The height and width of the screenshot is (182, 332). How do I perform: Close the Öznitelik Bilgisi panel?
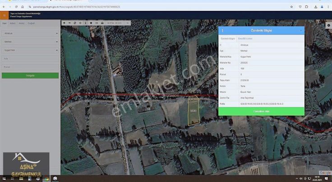[301, 31]
